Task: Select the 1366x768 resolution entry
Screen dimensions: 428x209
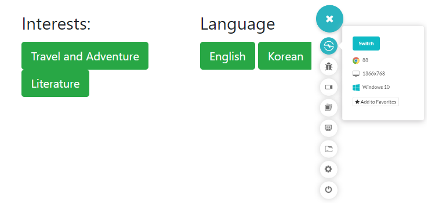Action: [369, 74]
